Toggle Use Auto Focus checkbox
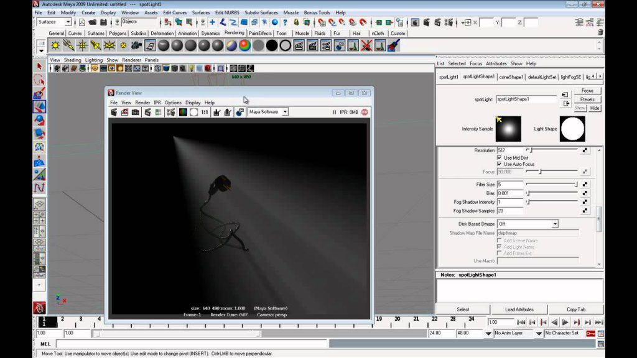The width and height of the screenshot is (637, 358). point(500,164)
